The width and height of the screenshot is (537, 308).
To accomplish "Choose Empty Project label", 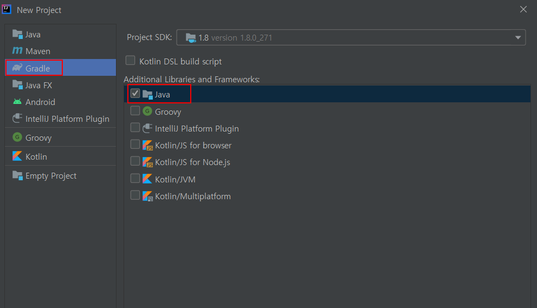I will pyautogui.click(x=51, y=176).
